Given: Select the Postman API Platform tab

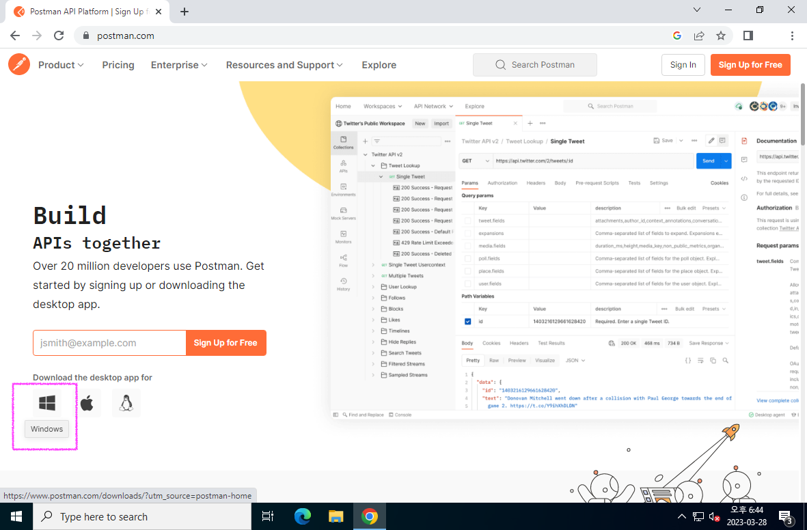Looking at the screenshot, I should 87,12.
